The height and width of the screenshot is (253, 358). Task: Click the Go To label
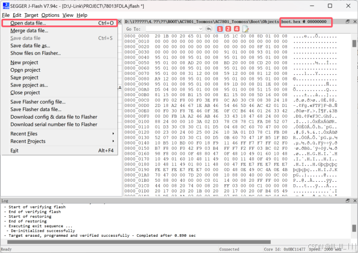[134, 29]
